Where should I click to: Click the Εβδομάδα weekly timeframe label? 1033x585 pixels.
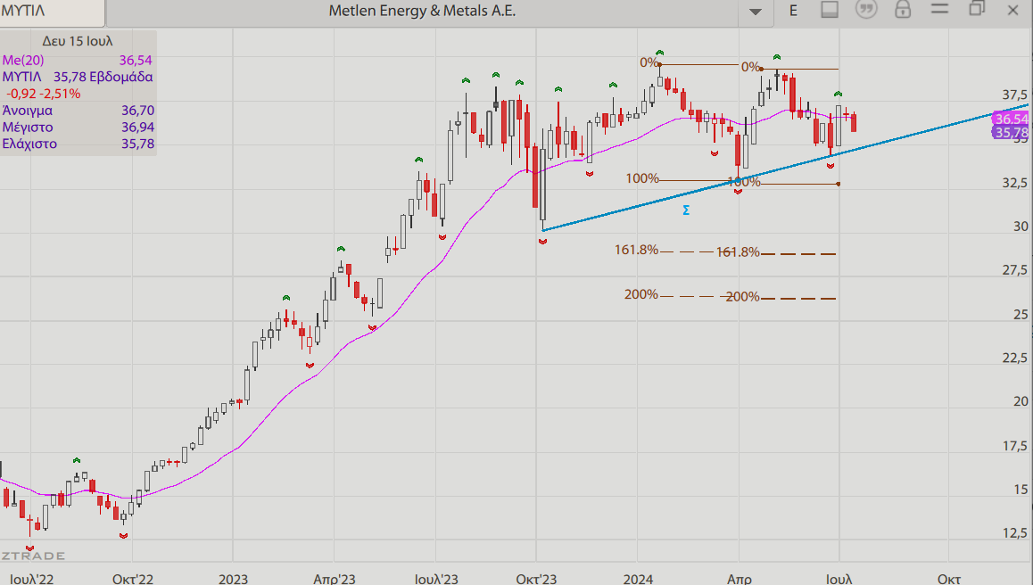pos(120,77)
